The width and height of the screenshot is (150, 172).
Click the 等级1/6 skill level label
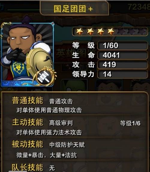pyautogui.click(x=130, y=123)
